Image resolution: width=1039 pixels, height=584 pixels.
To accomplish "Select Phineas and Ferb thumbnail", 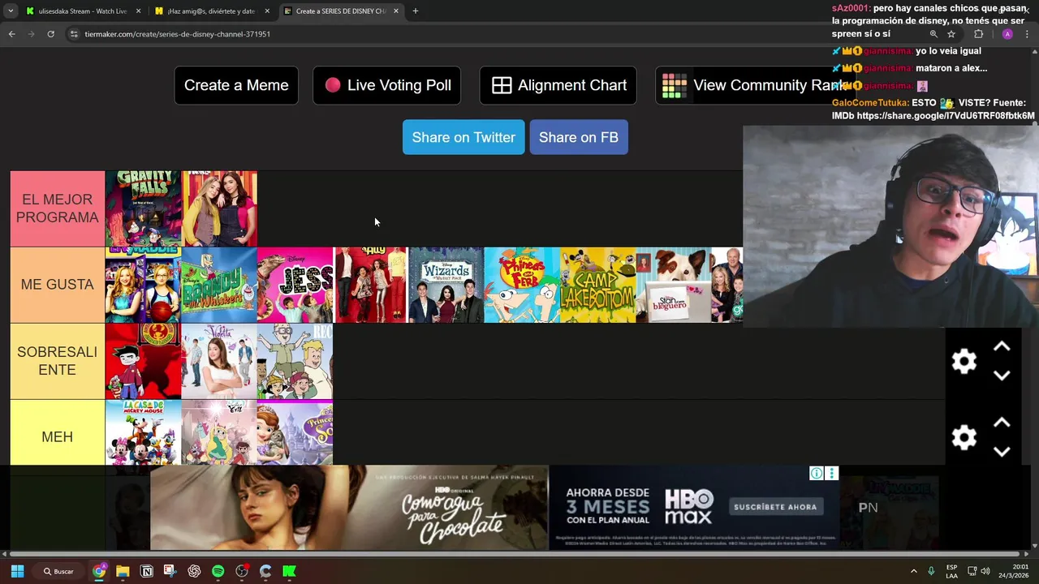I will pyautogui.click(x=522, y=285).
